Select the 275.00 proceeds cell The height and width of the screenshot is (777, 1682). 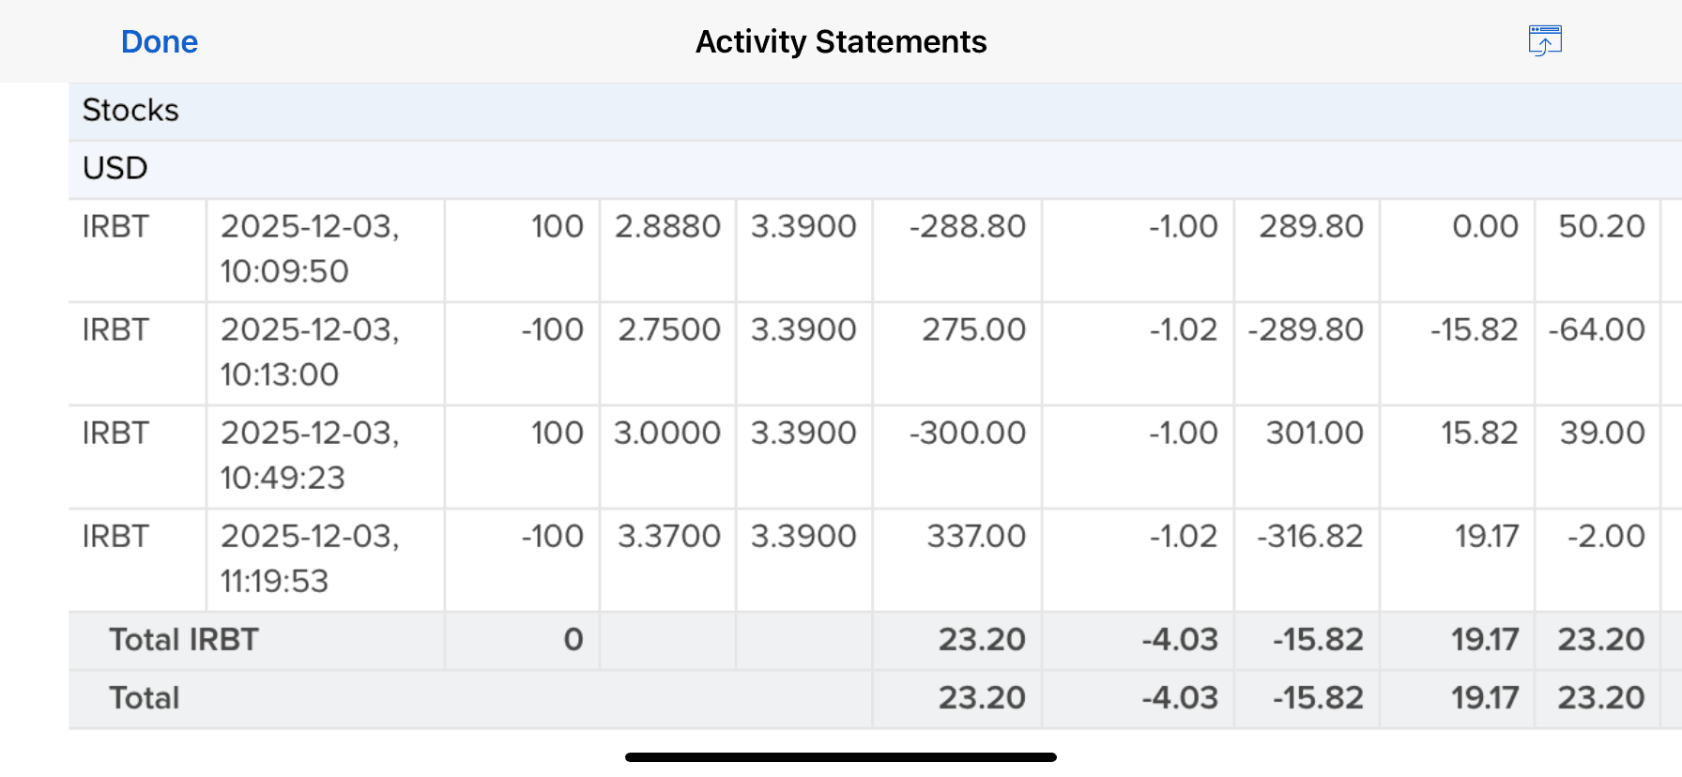point(973,330)
